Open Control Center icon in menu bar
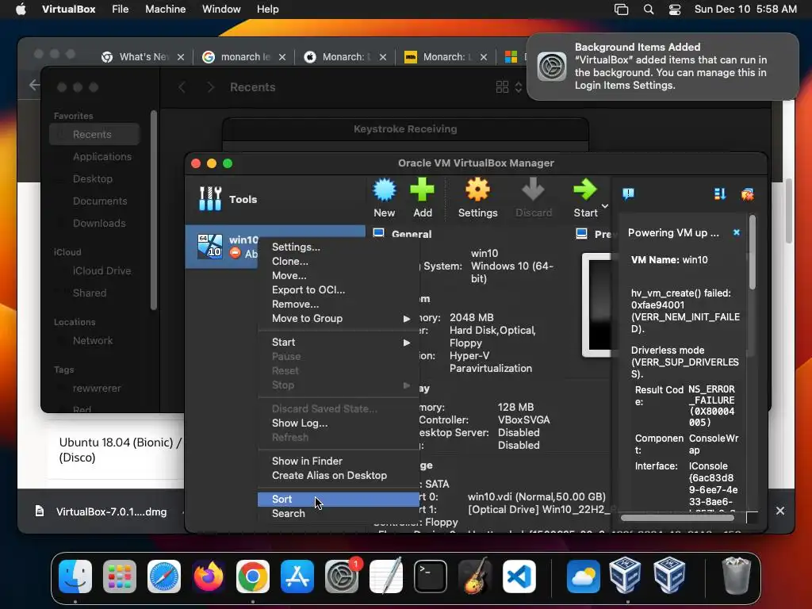 click(x=675, y=10)
